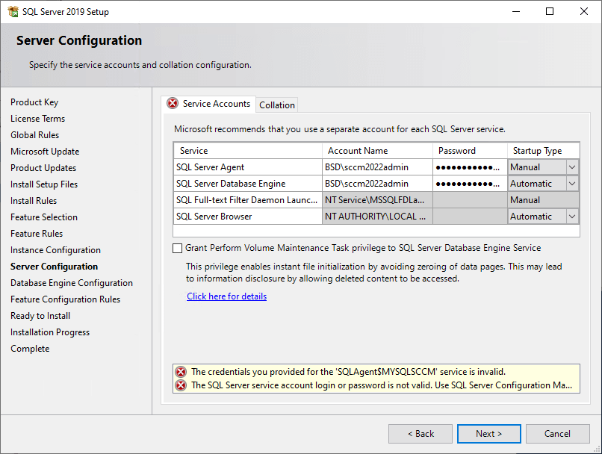The image size is (602, 454).
Task: Click the Install Setup Files step
Action: [44, 184]
